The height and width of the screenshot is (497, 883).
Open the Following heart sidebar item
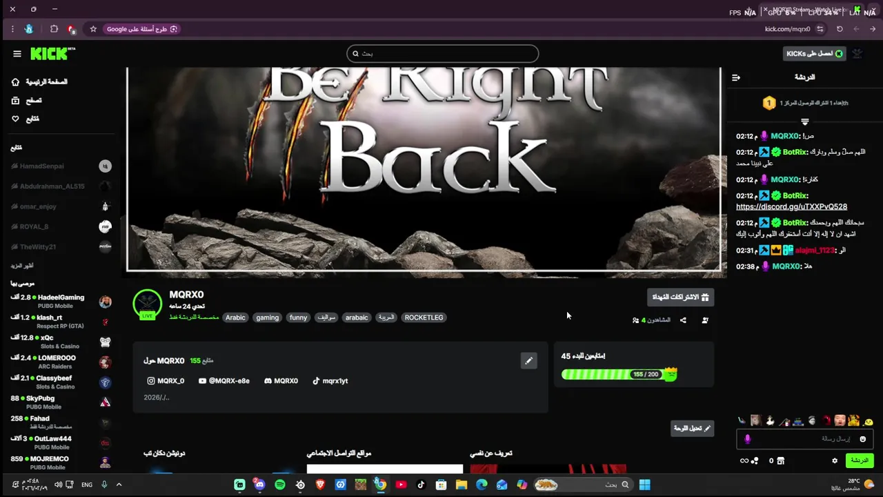pyautogui.click(x=26, y=119)
